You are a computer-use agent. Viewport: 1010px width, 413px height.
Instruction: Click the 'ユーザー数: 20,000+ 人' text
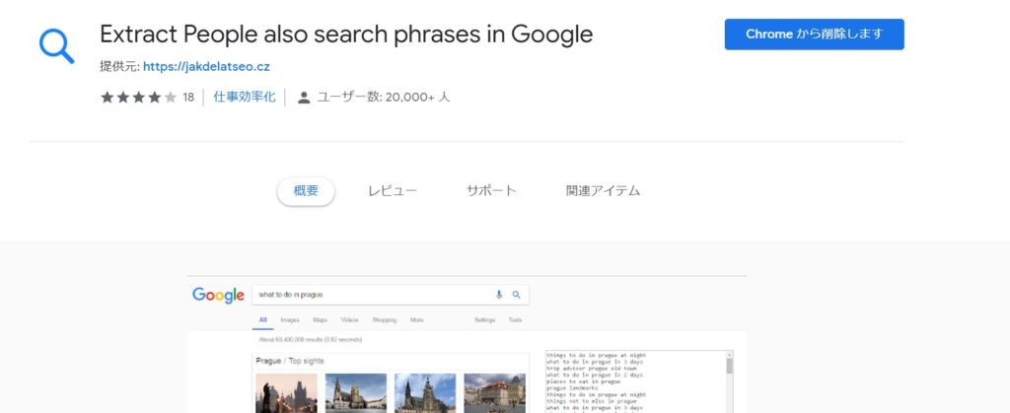tap(384, 98)
